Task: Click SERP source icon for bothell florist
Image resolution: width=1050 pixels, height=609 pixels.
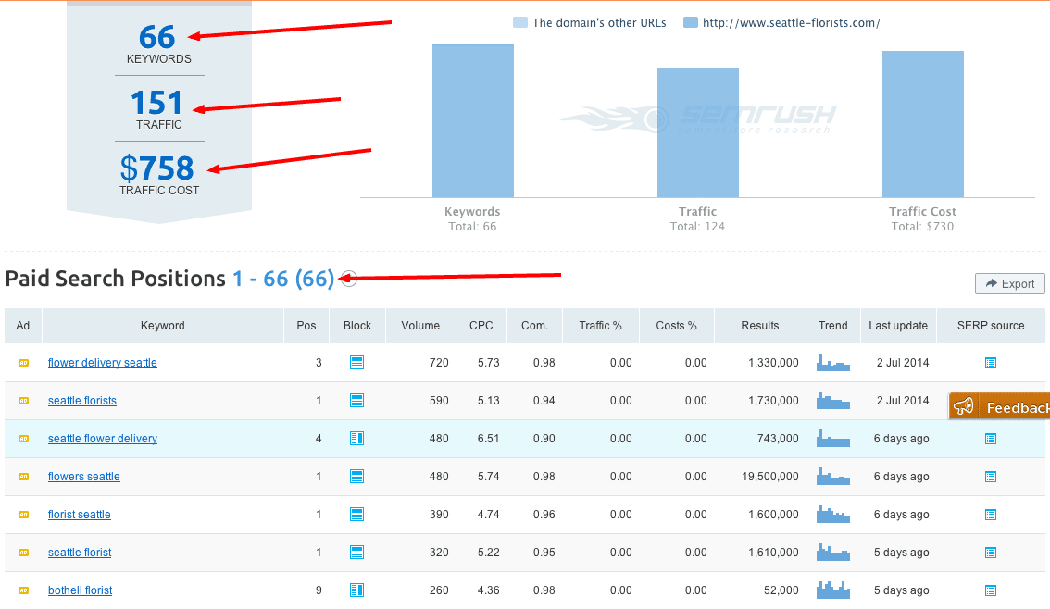Action: (x=990, y=590)
